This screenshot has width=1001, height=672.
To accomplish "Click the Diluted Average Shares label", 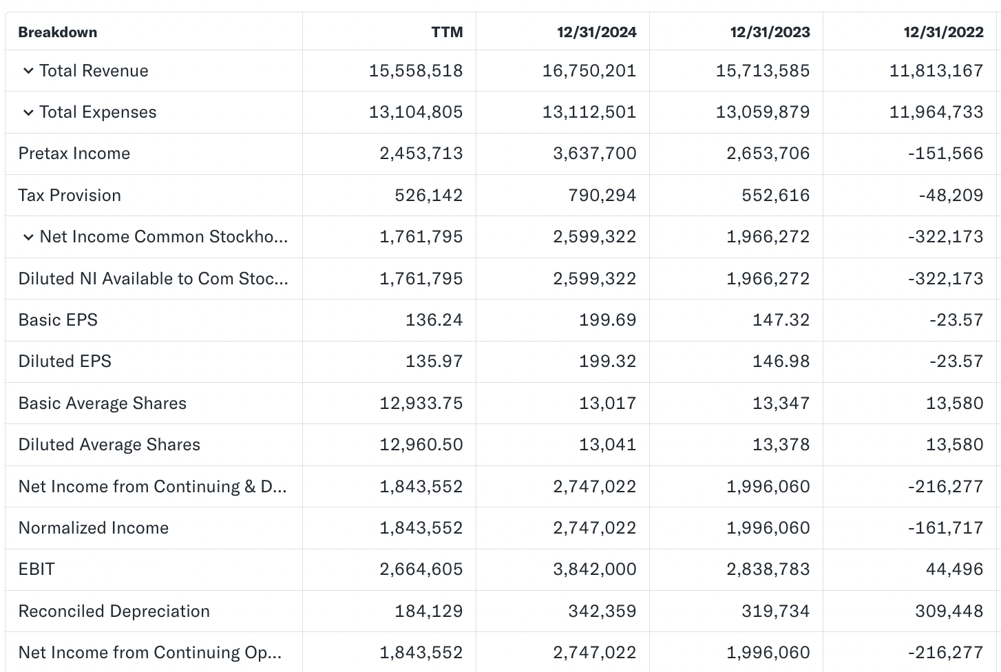I will click(109, 445).
